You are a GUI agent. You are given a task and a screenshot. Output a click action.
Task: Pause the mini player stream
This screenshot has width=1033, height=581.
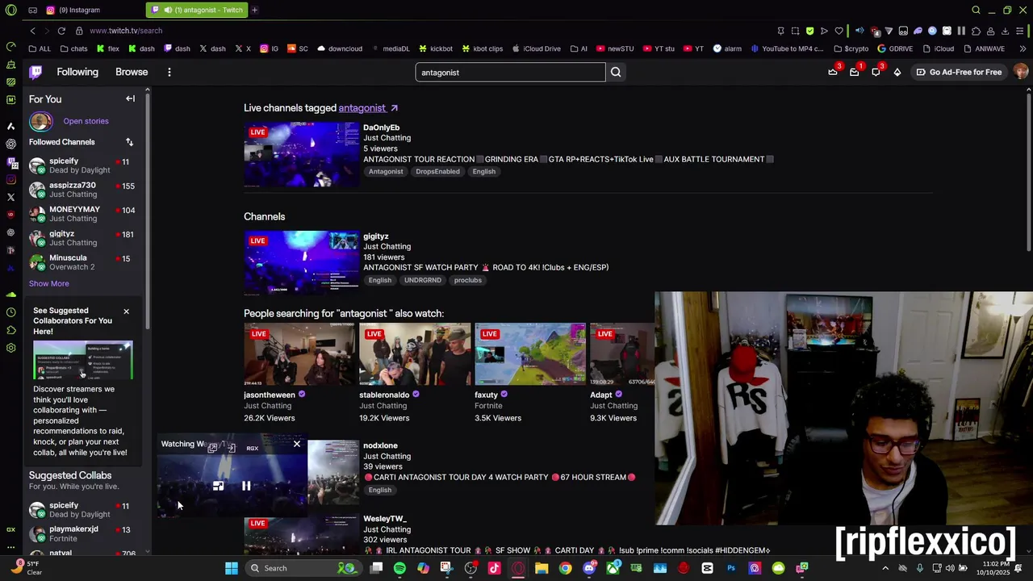(246, 486)
